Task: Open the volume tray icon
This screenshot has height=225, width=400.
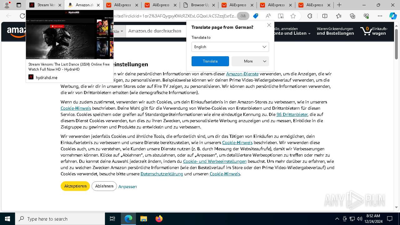Action: click(360, 219)
